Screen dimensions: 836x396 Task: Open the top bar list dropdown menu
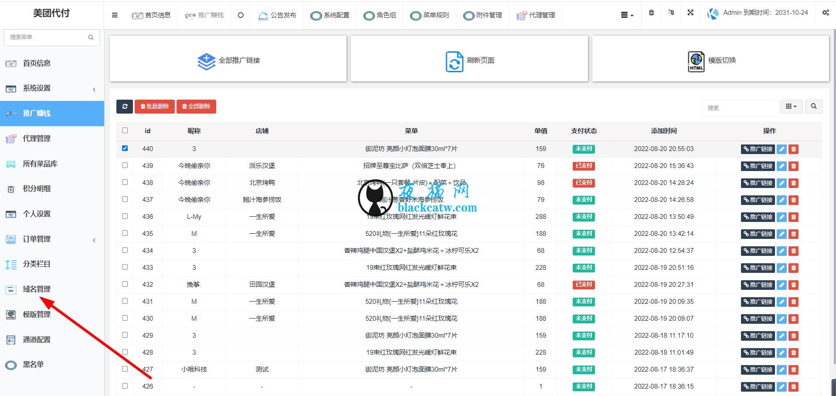(x=627, y=15)
